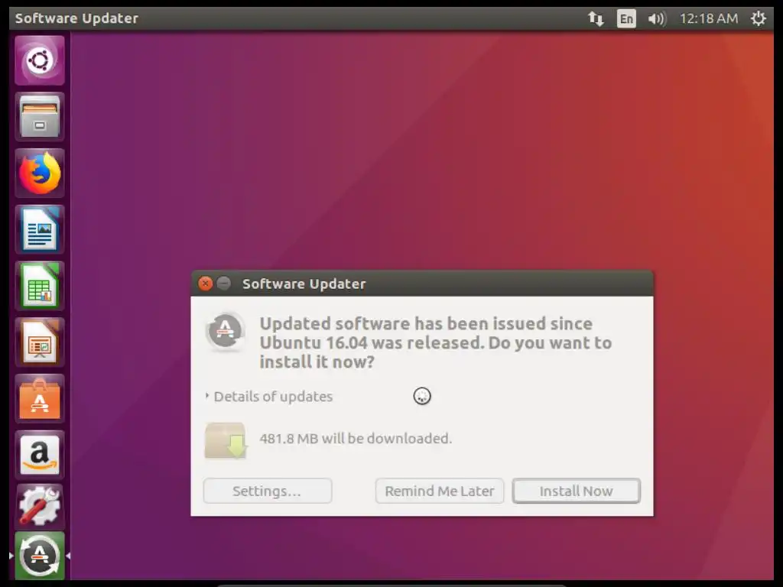Click 'Software Updater' title in top panel

(76, 18)
